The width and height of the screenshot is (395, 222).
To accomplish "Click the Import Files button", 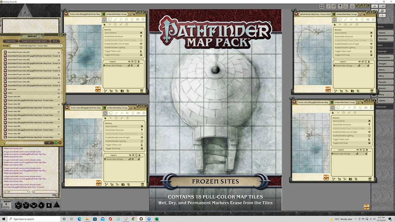I will (x=11, y=41).
